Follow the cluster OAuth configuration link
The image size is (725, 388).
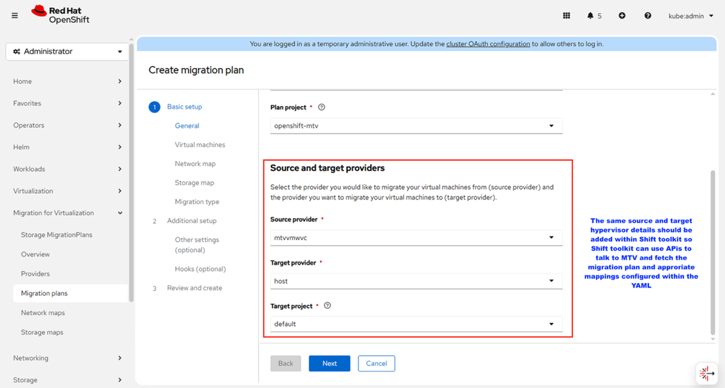[x=488, y=44]
